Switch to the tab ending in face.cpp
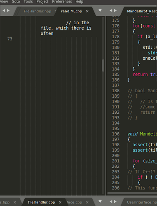The height and width of the screenshot is (206, 157). pyautogui.click(x=74, y=202)
